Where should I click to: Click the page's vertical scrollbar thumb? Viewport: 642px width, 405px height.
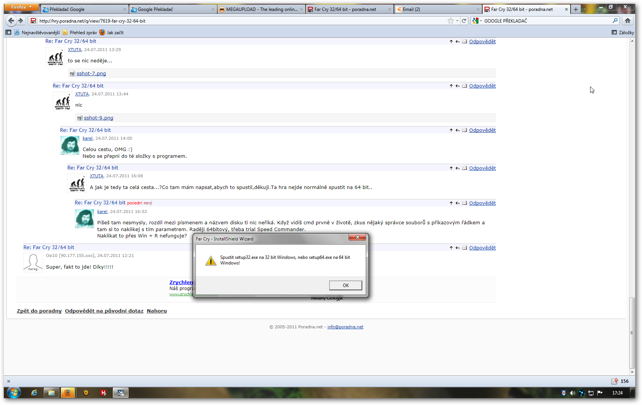tap(632, 332)
